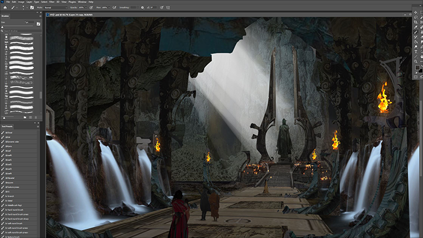Viewport: 423px width, 238px height.
Task: Create new brush in Brushes panel
Action: [31, 118]
